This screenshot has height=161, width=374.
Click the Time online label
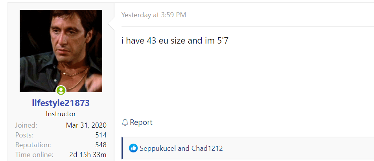34,154
